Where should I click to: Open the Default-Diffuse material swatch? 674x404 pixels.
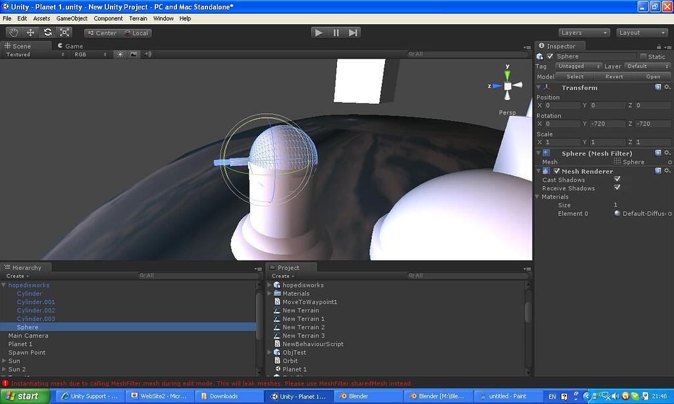pos(617,213)
